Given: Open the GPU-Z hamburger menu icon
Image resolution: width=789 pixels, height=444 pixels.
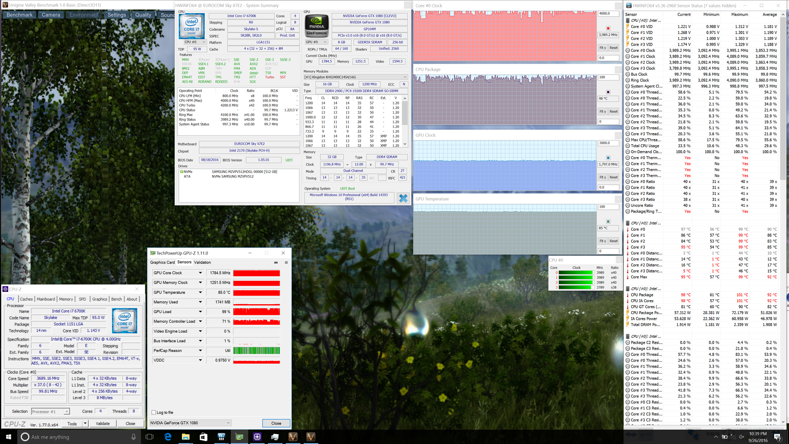Looking at the screenshot, I should click(286, 262).
